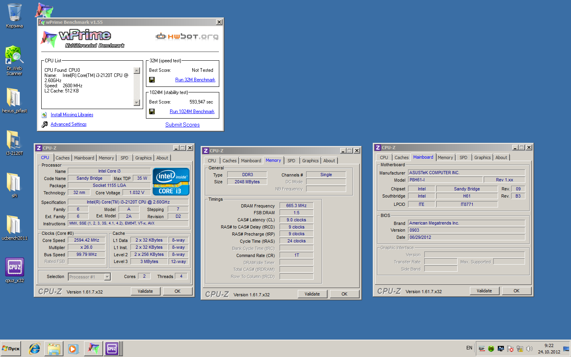Click the Пуск start button
The height and width of the screenshot is (357, 571).
(x=11, y=349)
